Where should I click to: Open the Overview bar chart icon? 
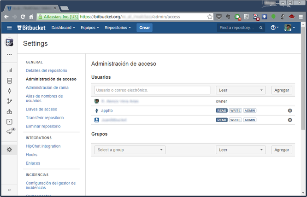[9, 70]
